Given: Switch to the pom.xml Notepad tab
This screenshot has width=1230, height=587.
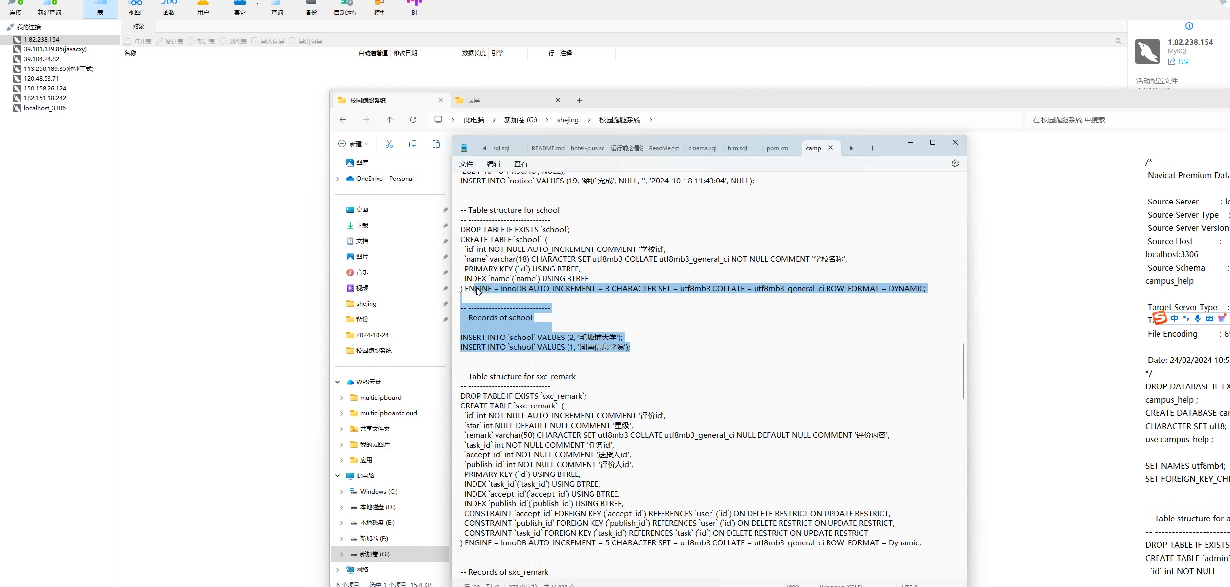Looking at the screenshot, I should [x=778, y=148].
